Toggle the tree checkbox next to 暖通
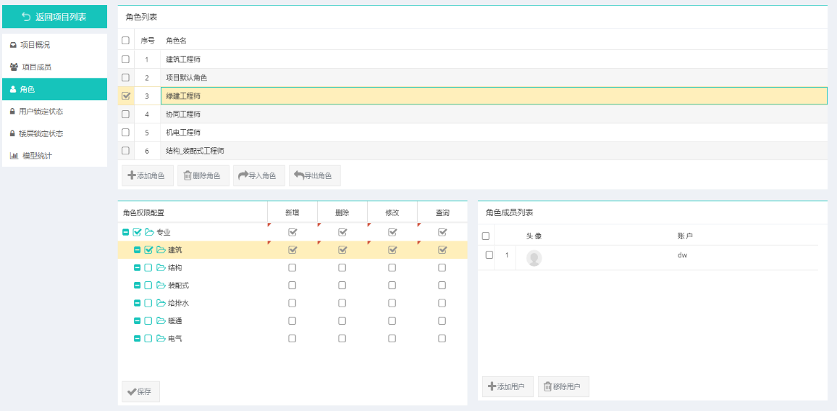This screenshot has height=411, width=837. (x=148, y=320)
